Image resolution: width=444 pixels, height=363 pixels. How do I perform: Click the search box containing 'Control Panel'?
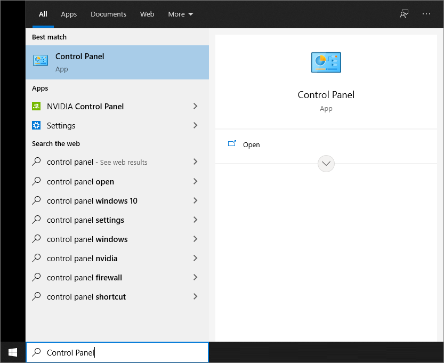click(x=117, y=352)
